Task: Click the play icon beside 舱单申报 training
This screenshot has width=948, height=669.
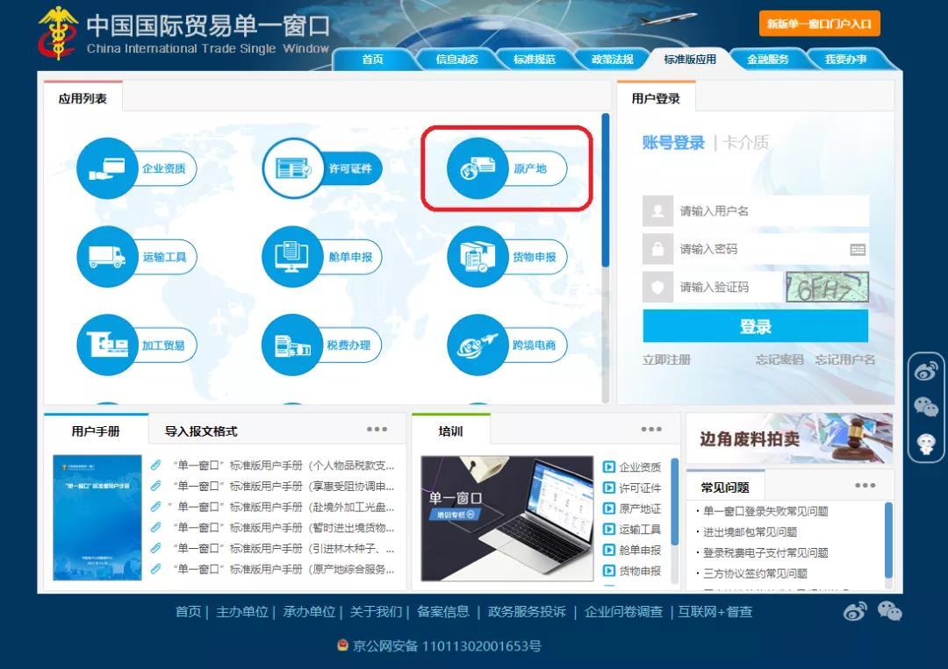Action: (x=609, y=550)
